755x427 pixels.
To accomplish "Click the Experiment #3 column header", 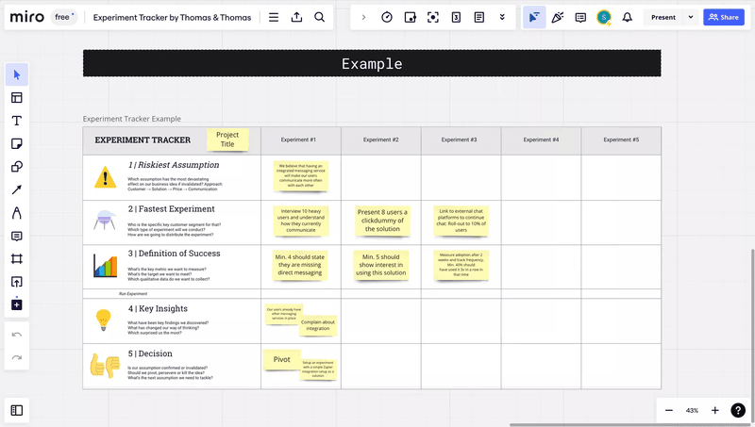I will 459,140.
